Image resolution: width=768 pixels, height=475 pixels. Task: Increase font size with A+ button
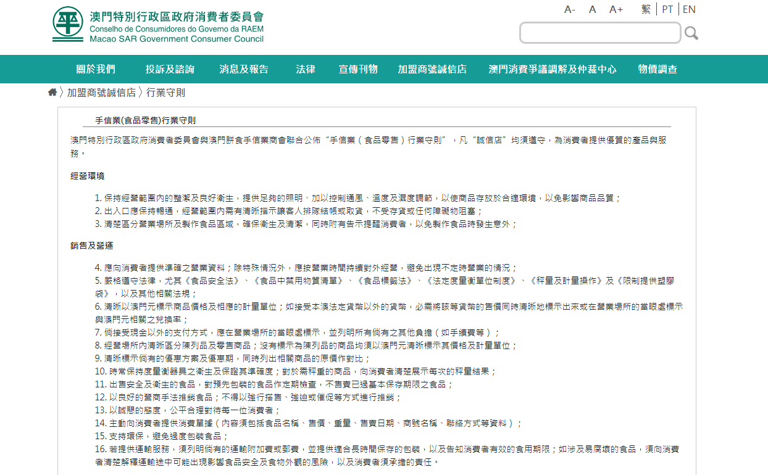616,9
